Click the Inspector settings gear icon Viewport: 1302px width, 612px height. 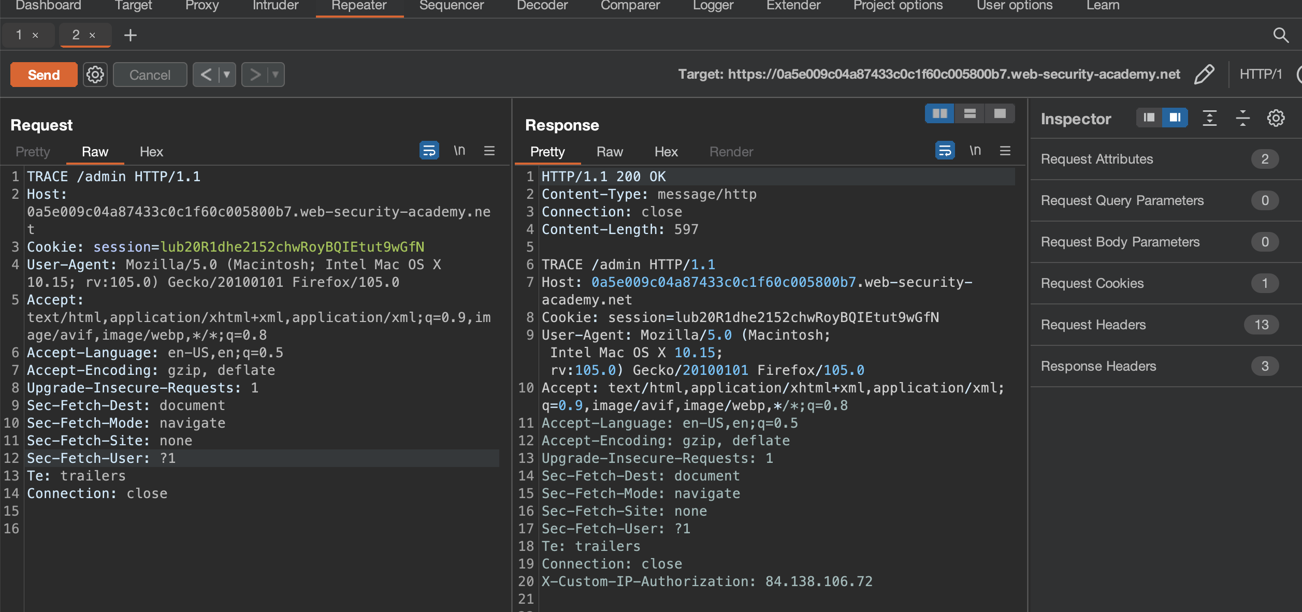click(x=1276, y=119)
